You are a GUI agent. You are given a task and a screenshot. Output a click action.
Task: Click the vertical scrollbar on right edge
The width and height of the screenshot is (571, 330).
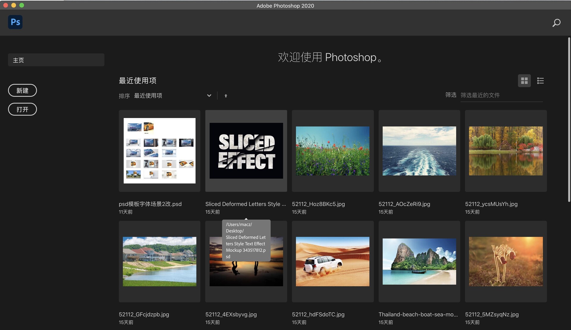click(569, 120)
